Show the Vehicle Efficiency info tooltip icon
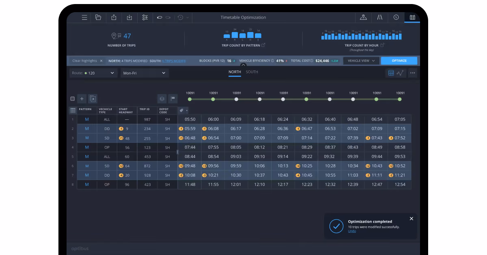 click(x=272, y=61)
